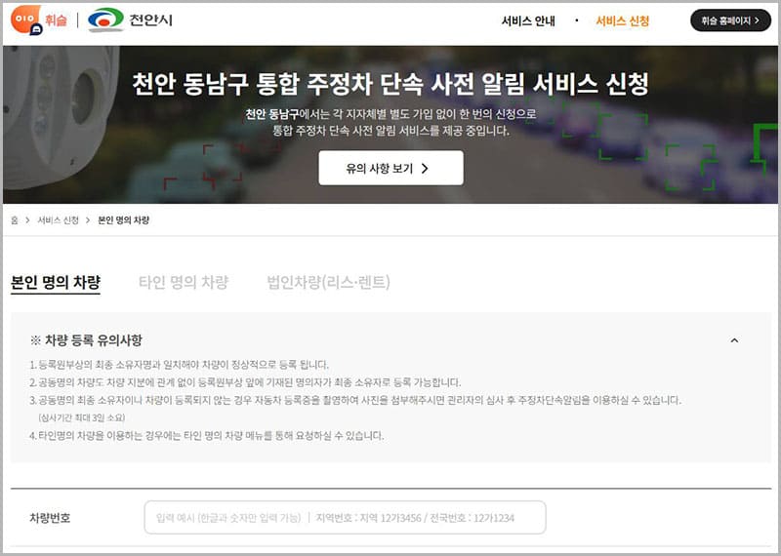Click notice item 1 about 등록원부 소유자명
Viewport: 781px width, 556px height.
click(179, 365)
